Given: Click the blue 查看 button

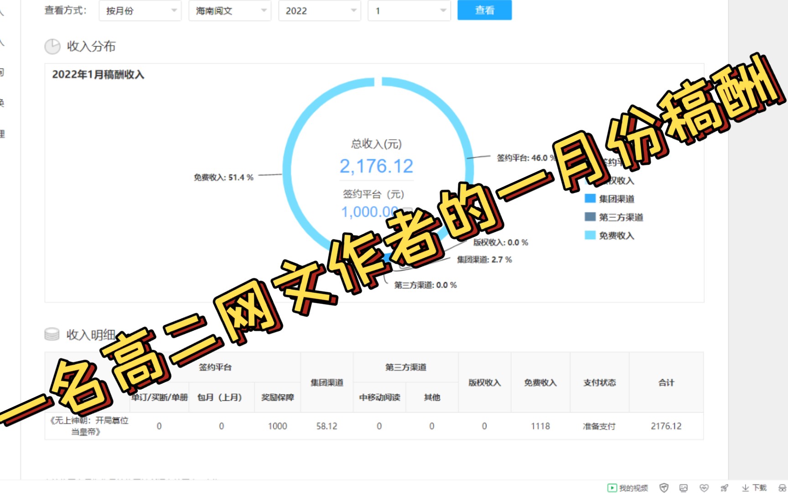Looking at the screenshot, I should (x=484, y=10).
